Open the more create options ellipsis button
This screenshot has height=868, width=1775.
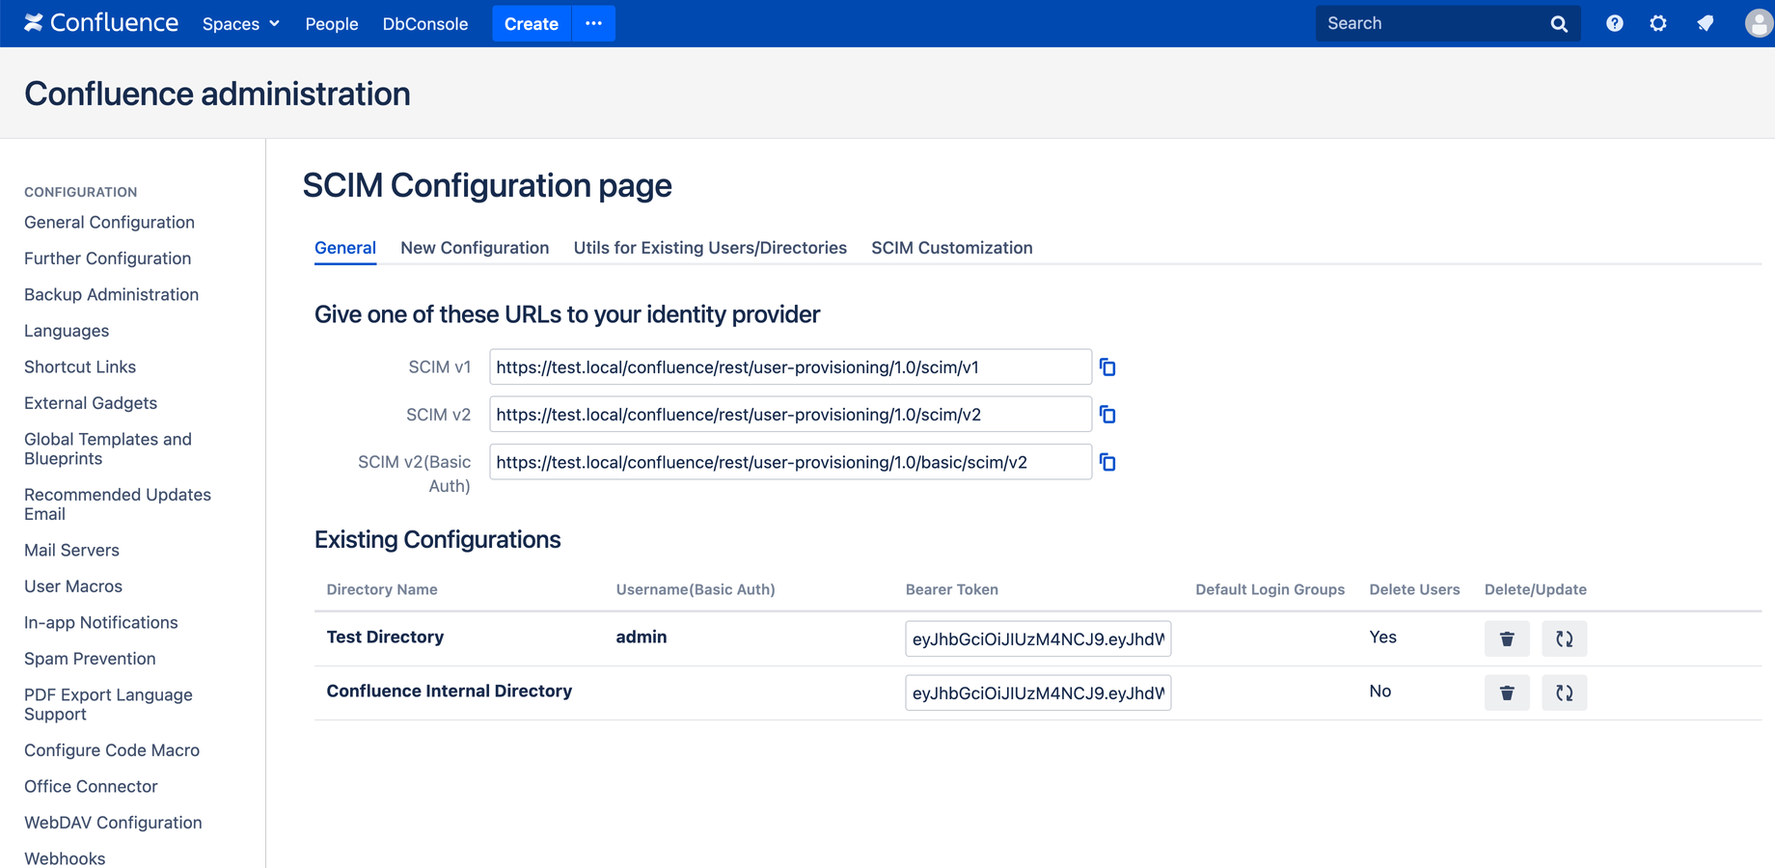[x=594, y=23]
